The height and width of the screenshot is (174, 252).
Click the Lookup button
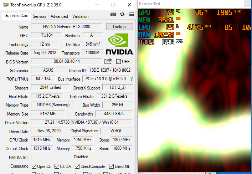pos(119,27)
